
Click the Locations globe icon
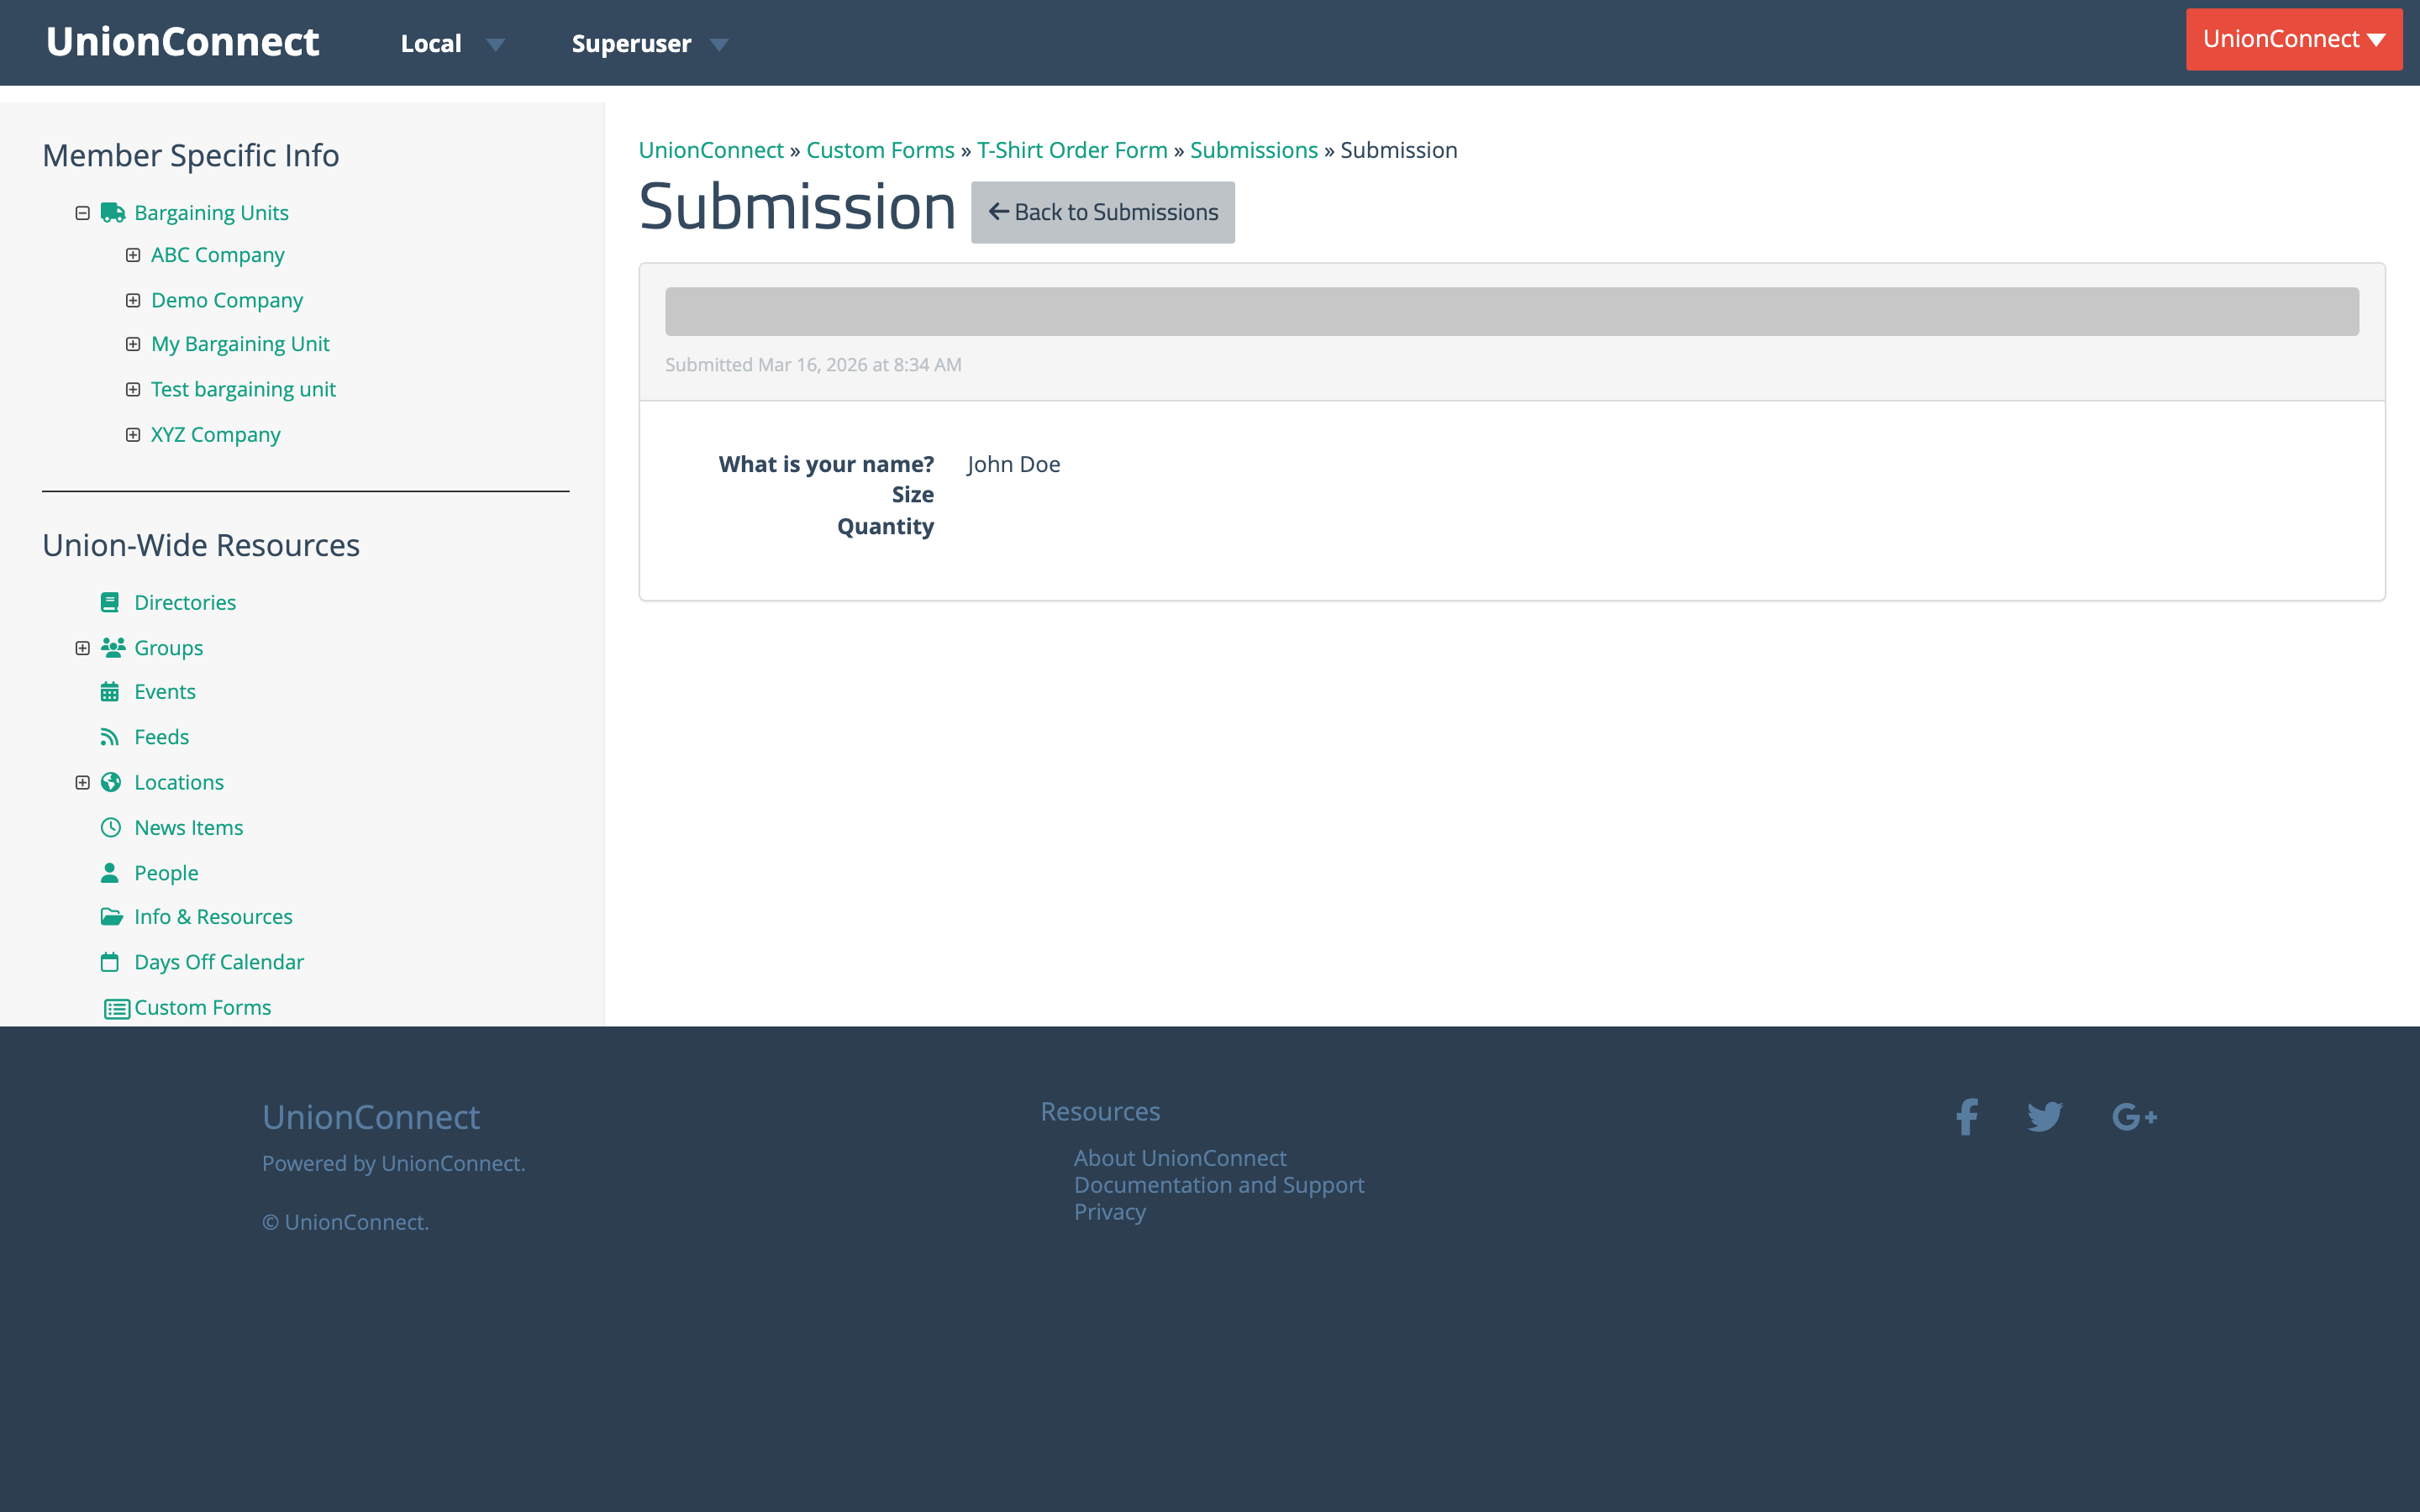coord(111,782)
